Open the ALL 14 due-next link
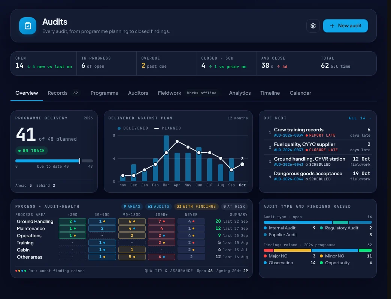 coord(360,118)
